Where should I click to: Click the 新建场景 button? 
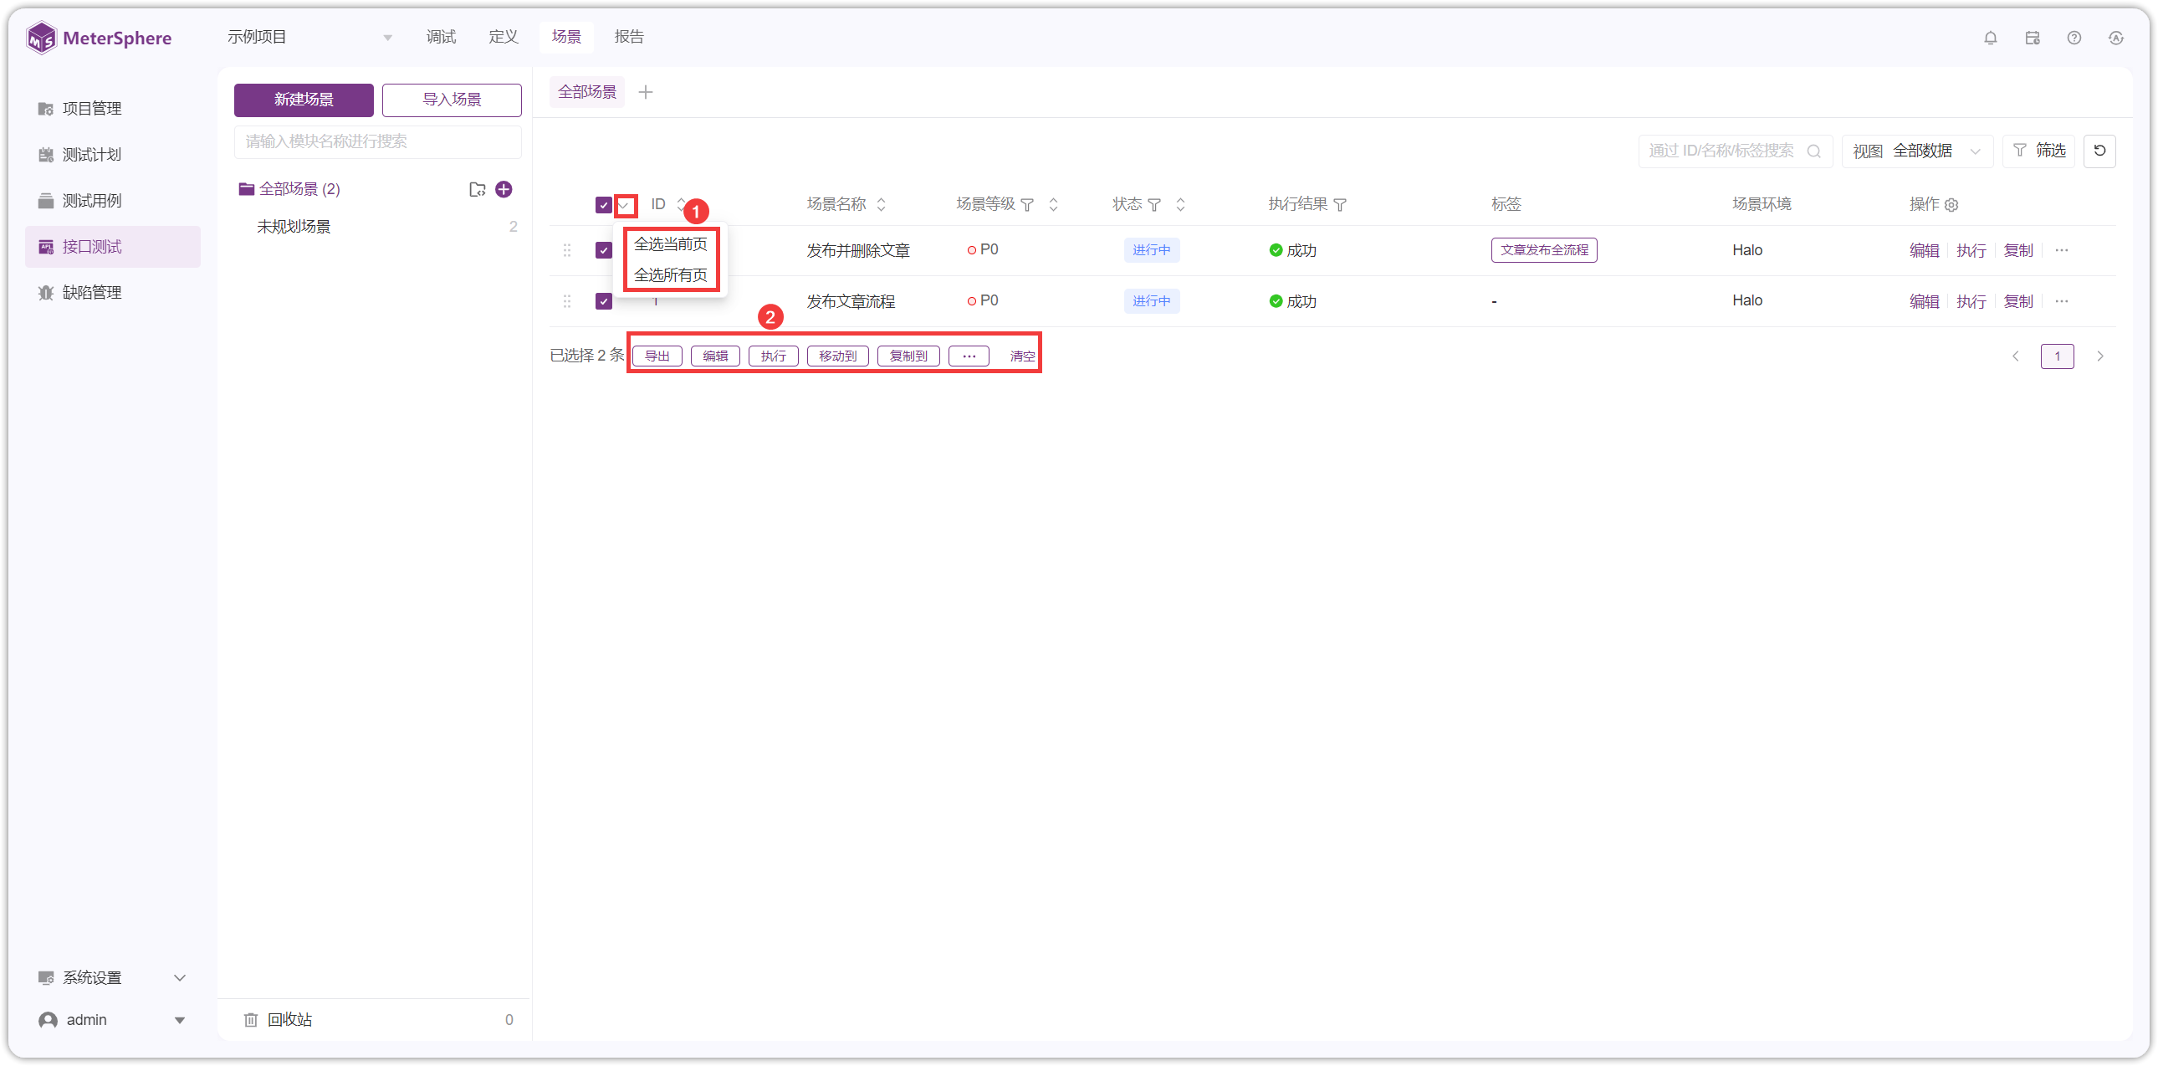pyautogui.click(x=304, y=100)
